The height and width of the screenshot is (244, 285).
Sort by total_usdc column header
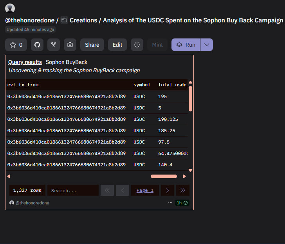point(172,85)
